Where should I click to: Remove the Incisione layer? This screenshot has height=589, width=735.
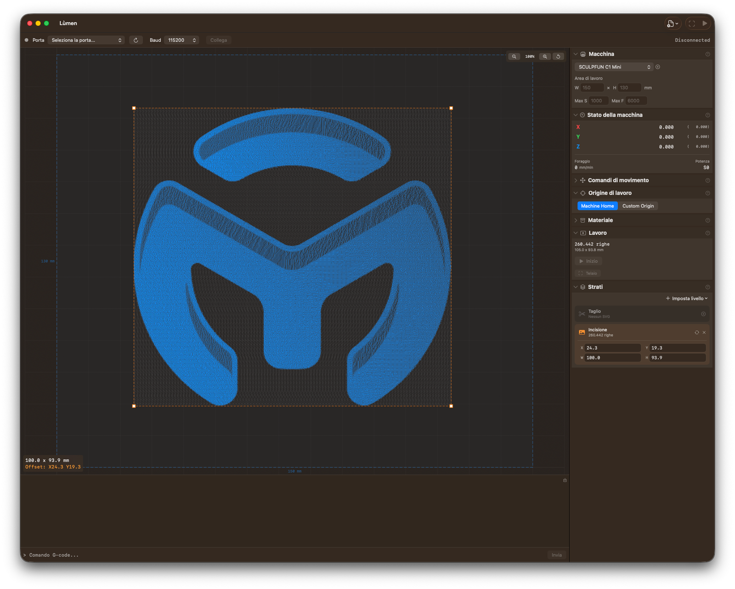tap(704, 332)
